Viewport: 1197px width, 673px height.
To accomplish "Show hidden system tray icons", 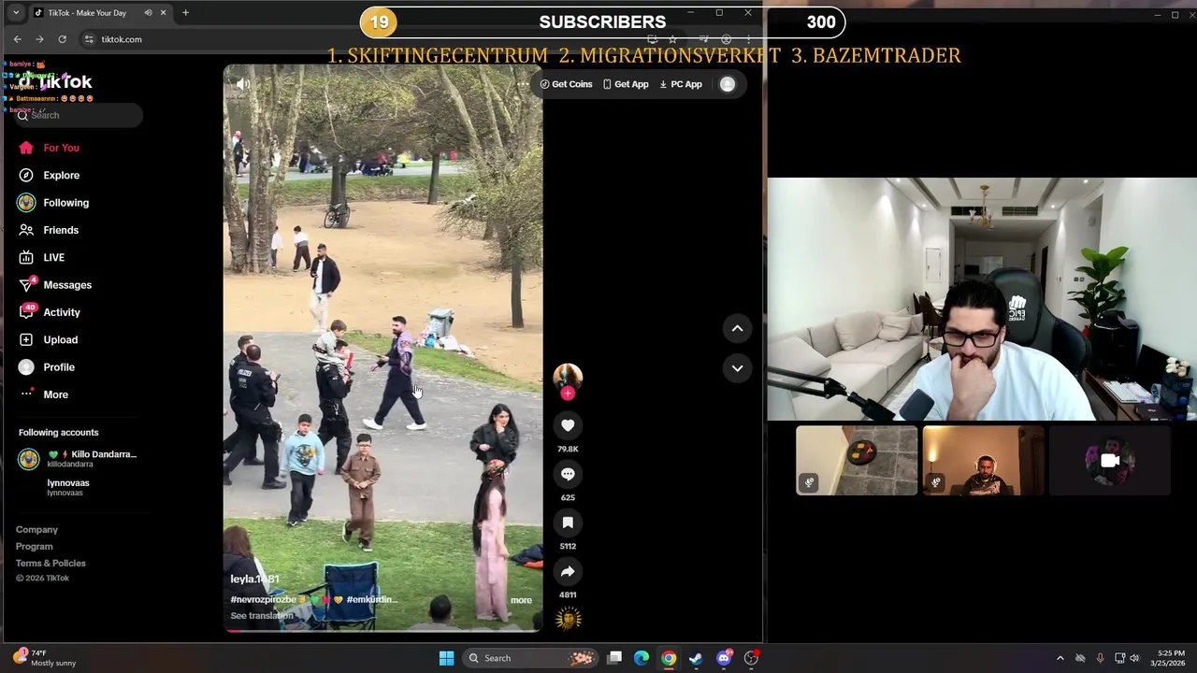I will pos(1060,658).
